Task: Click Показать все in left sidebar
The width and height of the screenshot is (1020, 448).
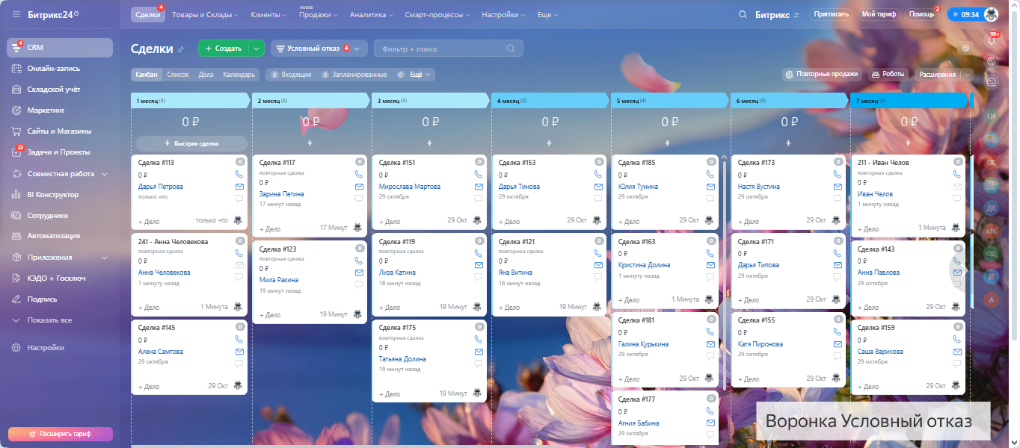Action: coord(49,320)
